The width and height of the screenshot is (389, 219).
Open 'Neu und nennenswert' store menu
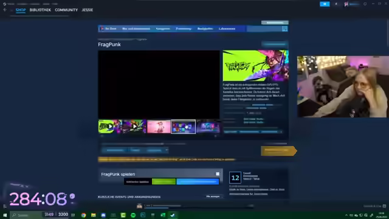click(x=136, y=29)
